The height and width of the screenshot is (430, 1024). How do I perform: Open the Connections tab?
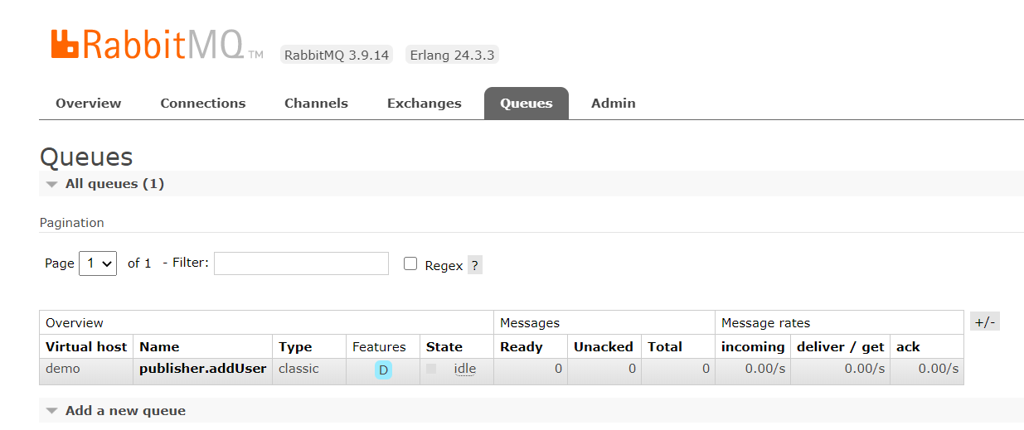(203, 104)
